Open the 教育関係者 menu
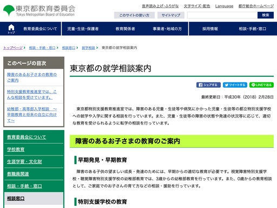This screenshot has height=208, width=277. tap(126, 29)
